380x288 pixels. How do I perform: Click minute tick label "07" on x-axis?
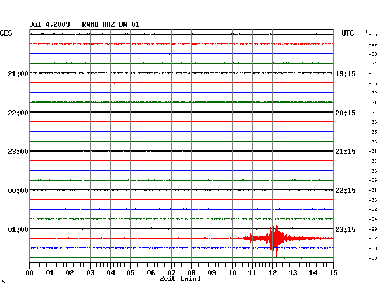pyautogui.click(x=171, y=272)
